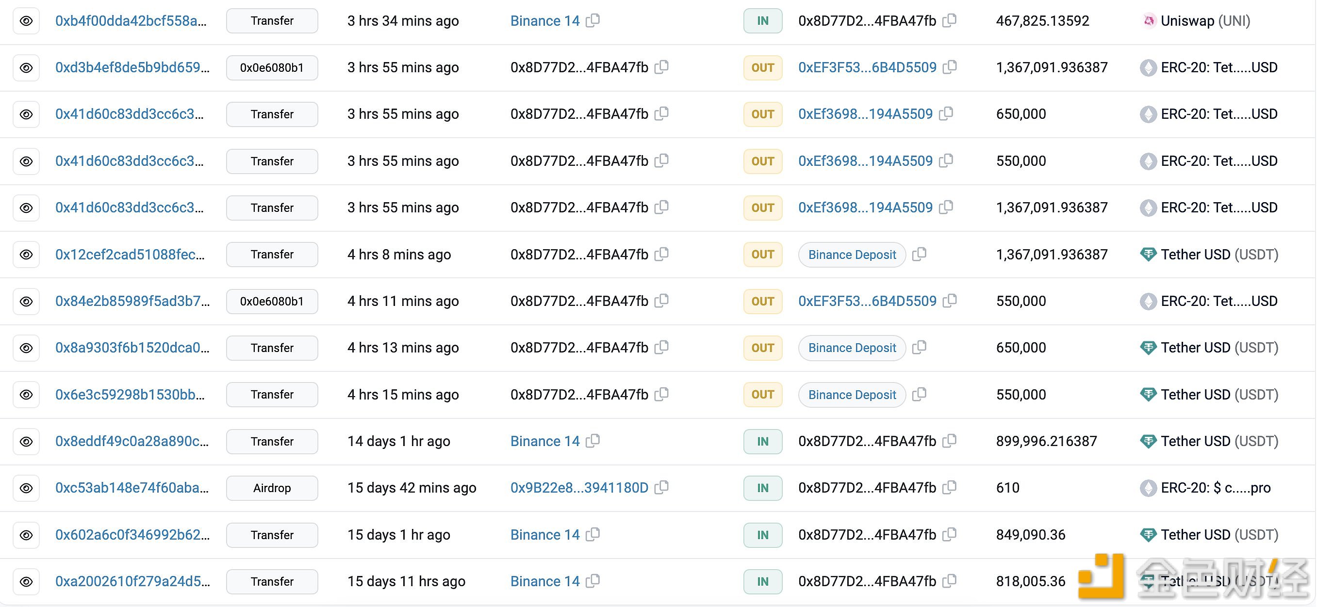
Task: Copy receiver address in 849,090.36 row
Action: pos(949,534)
